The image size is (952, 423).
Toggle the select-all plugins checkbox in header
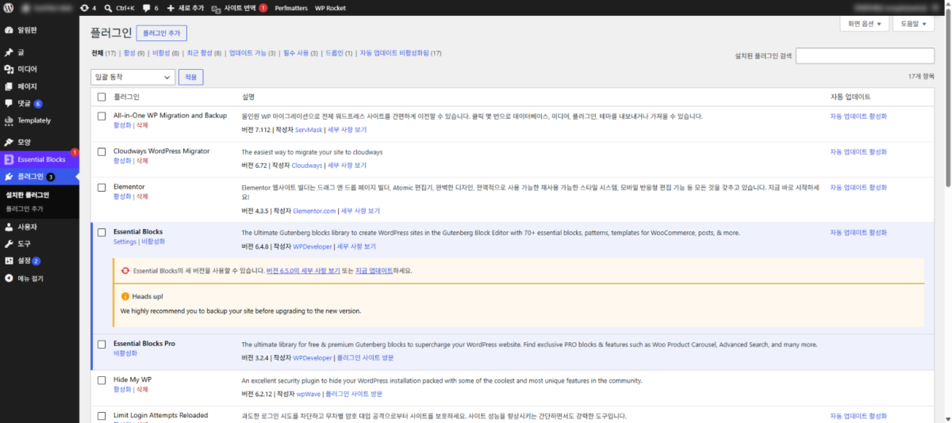tap(102, 97)
